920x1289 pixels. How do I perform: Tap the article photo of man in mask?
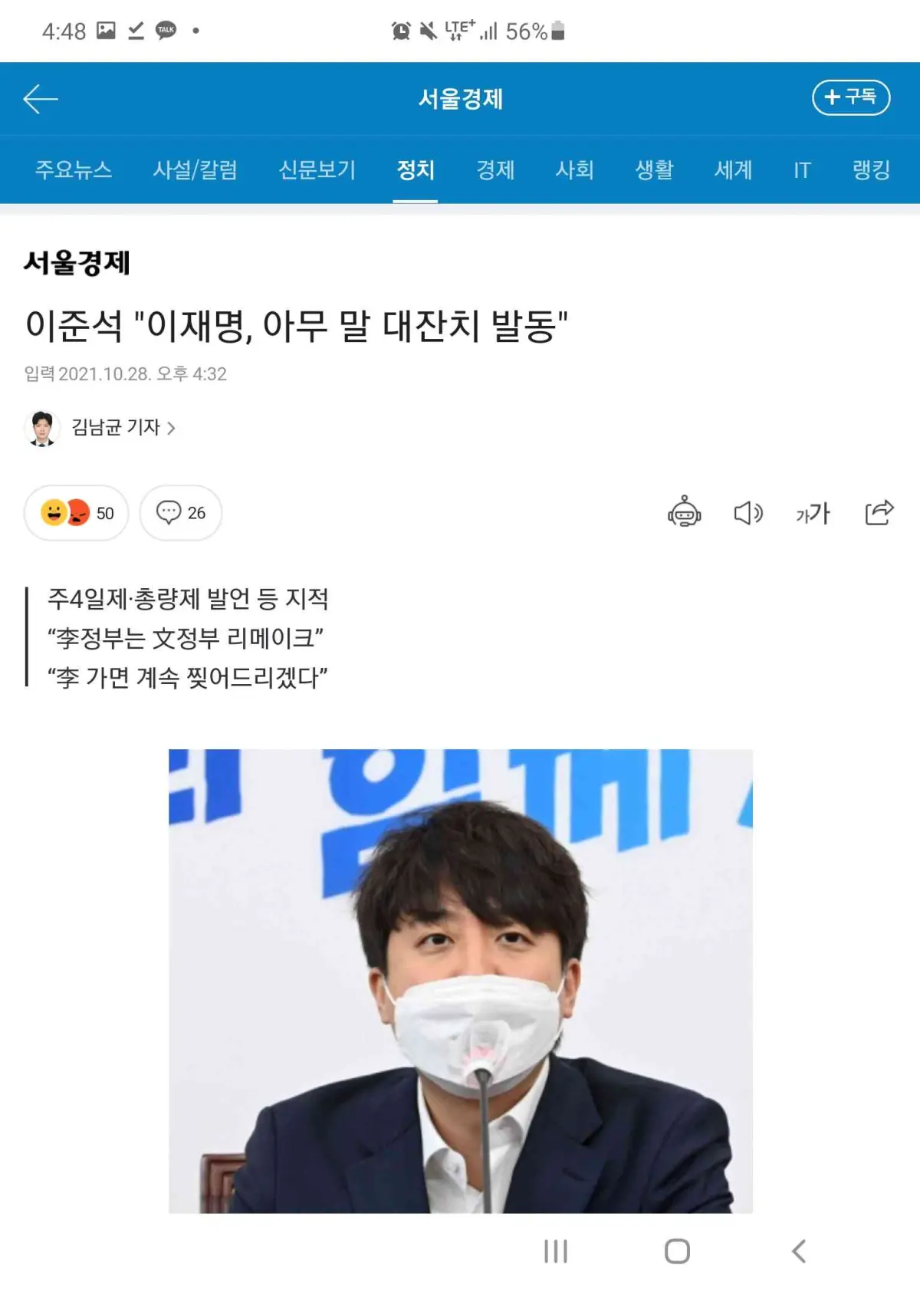click(x=461, y=981)
